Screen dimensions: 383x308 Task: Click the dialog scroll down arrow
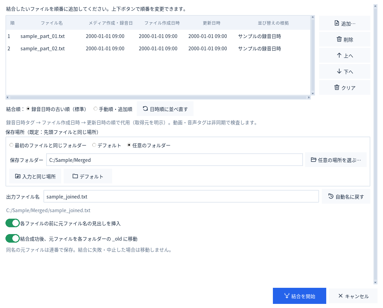click(375, 283)
